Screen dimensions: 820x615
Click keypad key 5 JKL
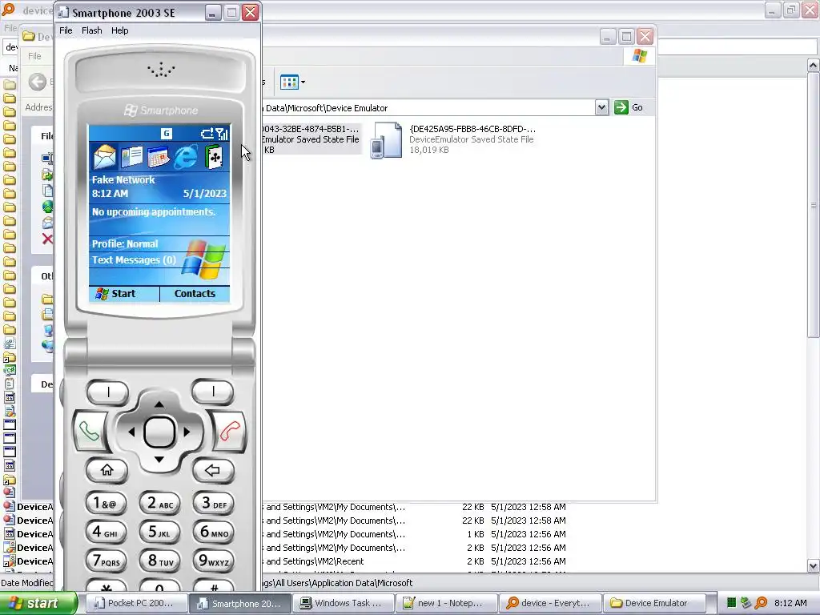[159, 532]
